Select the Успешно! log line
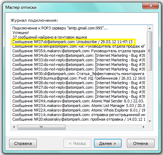This screenshot has height=155, width=163. (x=21, y=33)
